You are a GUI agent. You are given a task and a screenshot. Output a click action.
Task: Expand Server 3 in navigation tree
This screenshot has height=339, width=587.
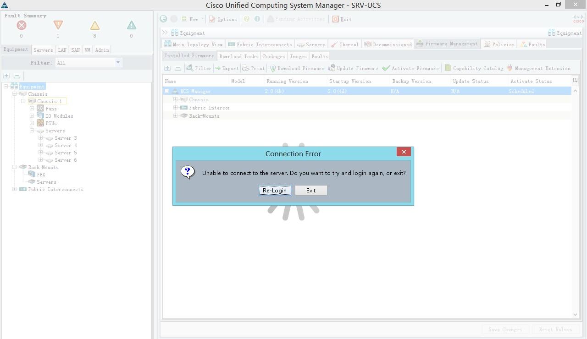(40, 138)
